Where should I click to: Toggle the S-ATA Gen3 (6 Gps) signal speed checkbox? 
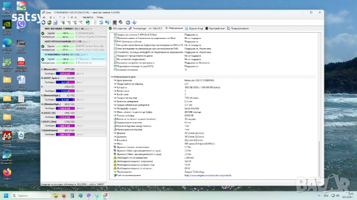(x=115, y=34)
